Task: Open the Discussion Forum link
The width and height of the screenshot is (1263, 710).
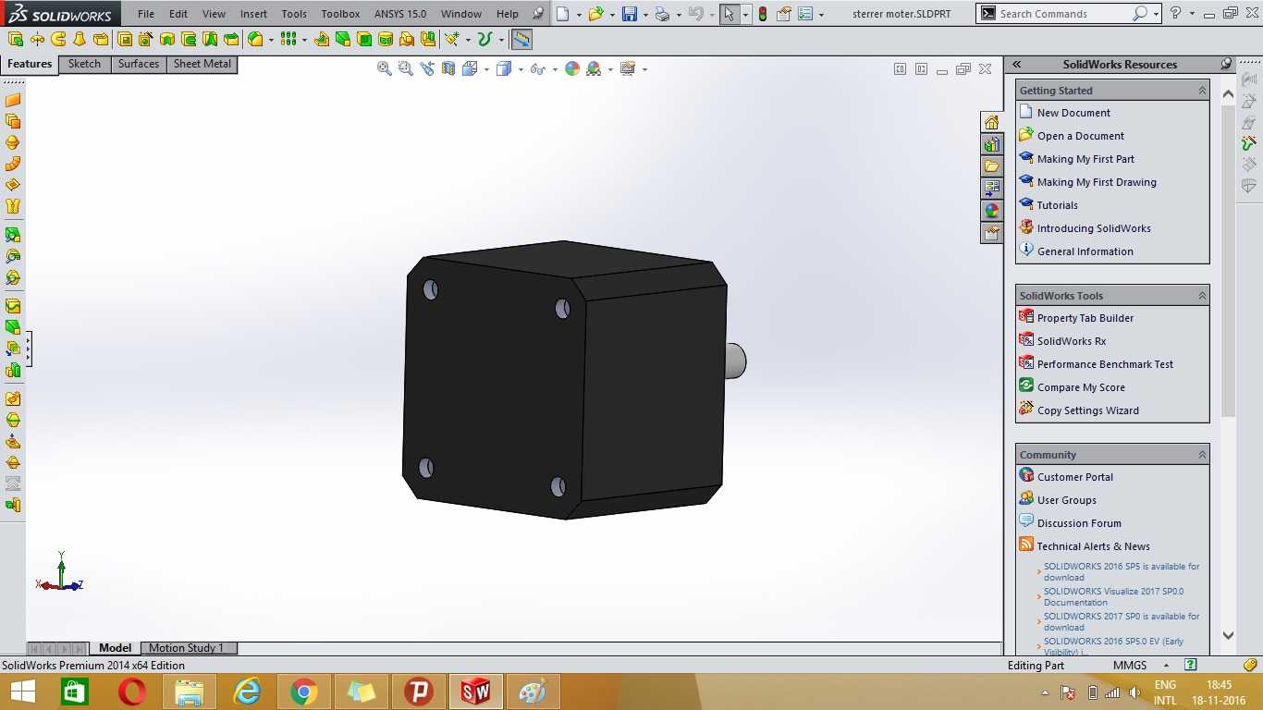Action: coord(1079,523)
